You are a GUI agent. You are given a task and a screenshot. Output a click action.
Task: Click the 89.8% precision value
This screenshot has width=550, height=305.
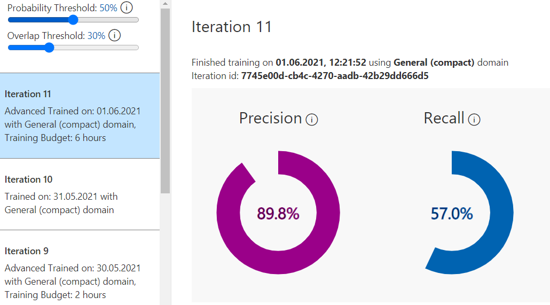(x=278, y=214)
